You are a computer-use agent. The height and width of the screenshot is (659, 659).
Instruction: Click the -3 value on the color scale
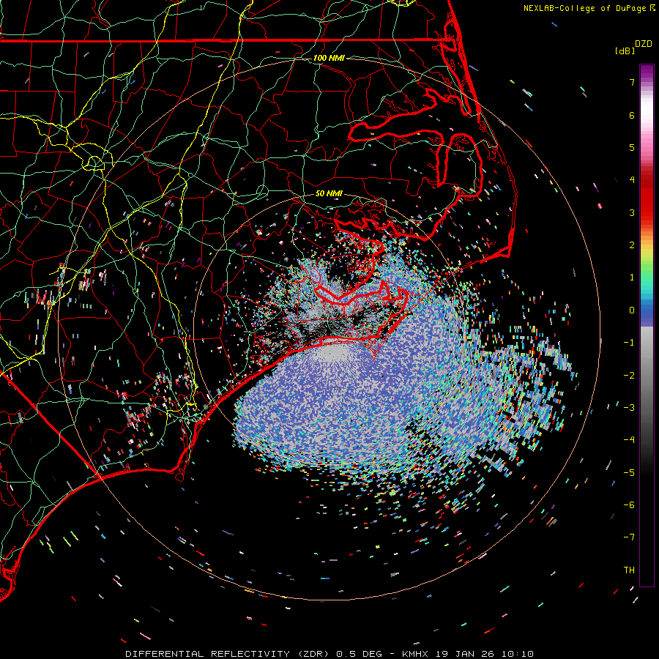pos(629,408)
